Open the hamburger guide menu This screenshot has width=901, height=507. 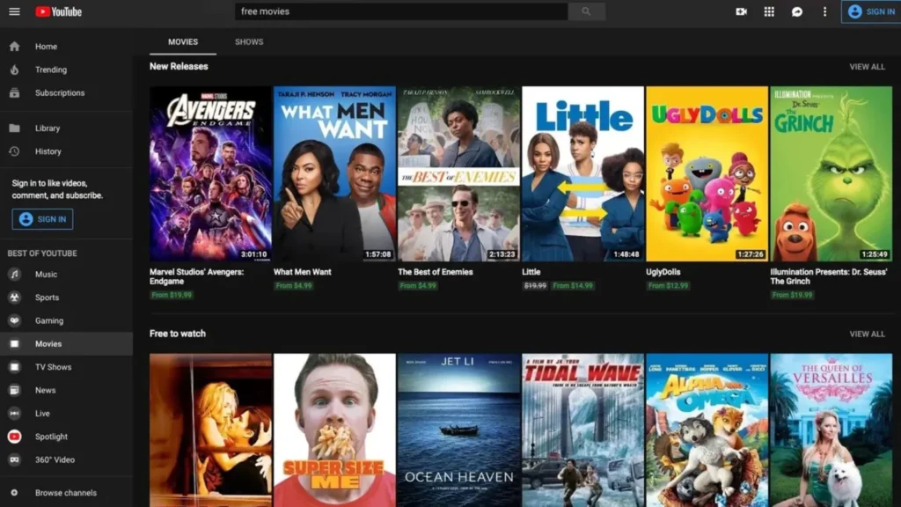click(x=14, y=11)
